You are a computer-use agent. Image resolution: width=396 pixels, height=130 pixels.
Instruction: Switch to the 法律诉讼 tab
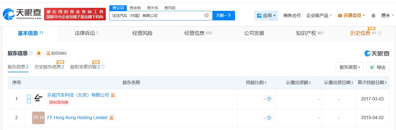click(x=86, y=33)
